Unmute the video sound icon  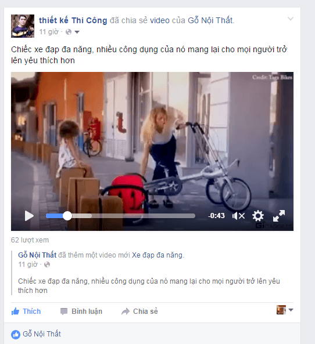[x=238, y=216]
